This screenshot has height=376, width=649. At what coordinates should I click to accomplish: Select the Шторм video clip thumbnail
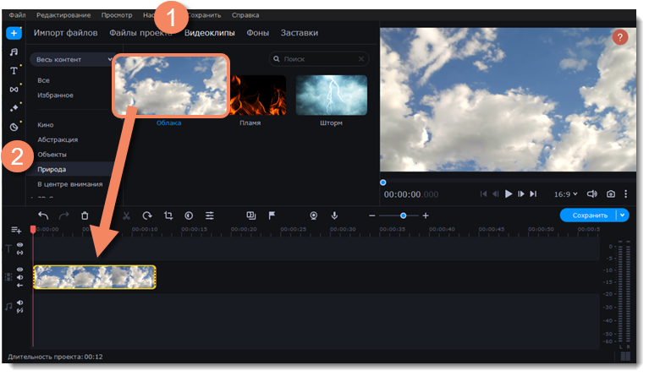[331, 95]
